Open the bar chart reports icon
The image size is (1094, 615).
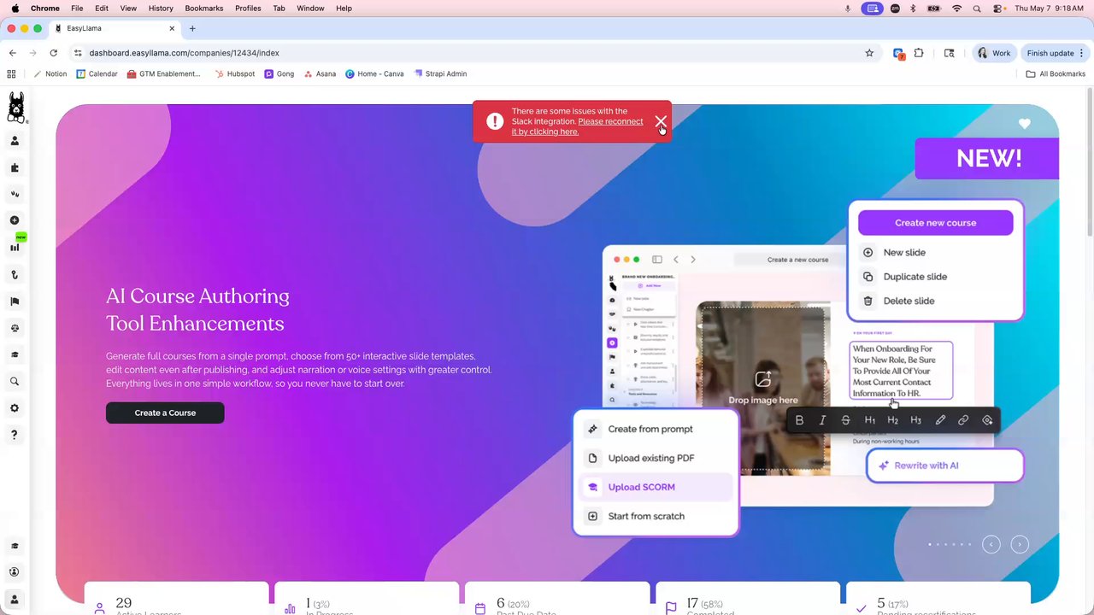[15, 248]
